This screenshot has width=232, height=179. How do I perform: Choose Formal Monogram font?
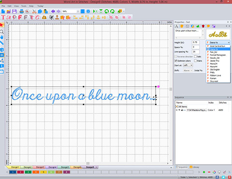click(218, 55)
